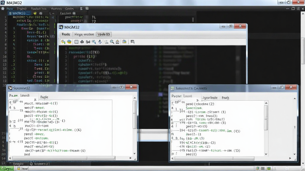Click the bright green status bar icon at bottom right
This screenshot has width=305, height=171.
(x=269, y=168)
